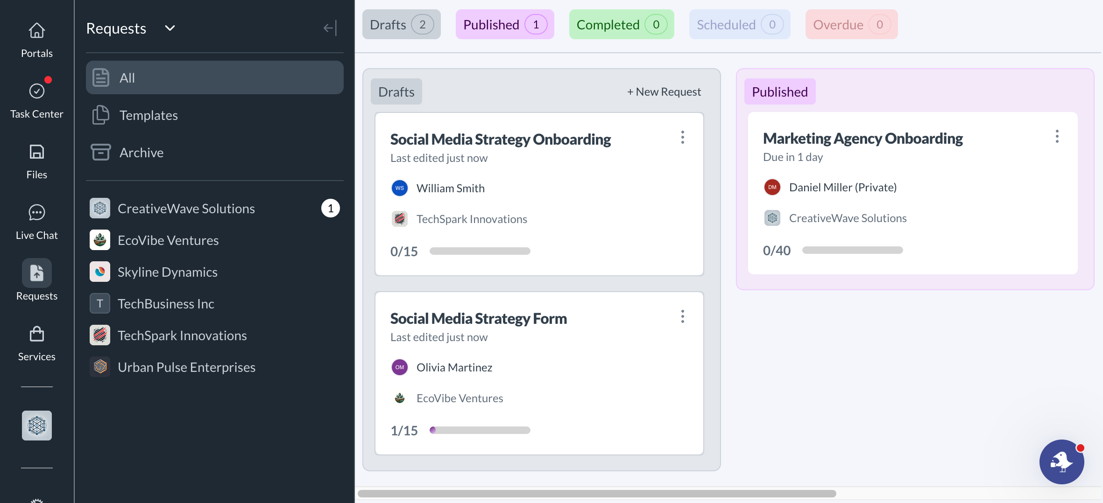This screenshot has width=1103, height=503.
Task: Select Archive in the Requests menu
Action: click(x=141, y=153)
